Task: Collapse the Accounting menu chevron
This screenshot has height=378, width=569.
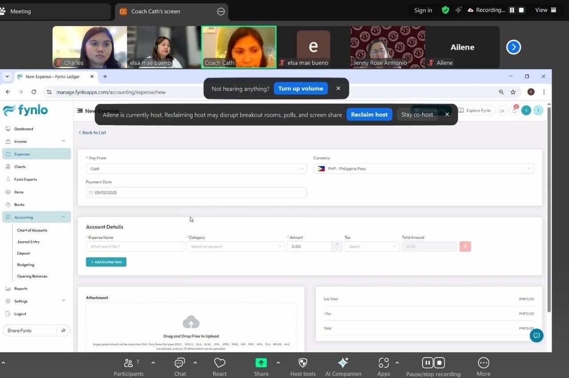Action: 63,217
